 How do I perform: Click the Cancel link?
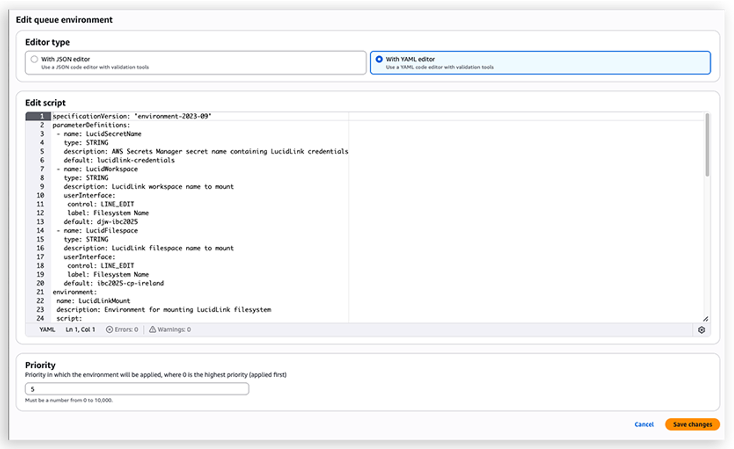pos(644,424)
